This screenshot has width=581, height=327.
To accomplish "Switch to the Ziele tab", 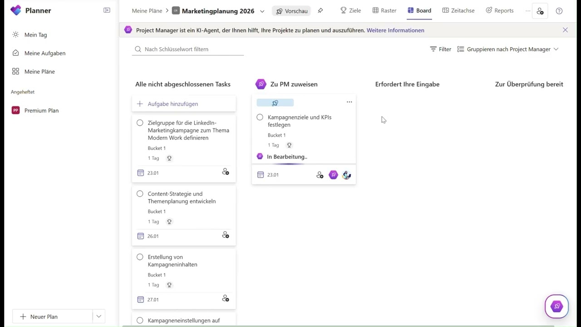I will tap(350, 10).
